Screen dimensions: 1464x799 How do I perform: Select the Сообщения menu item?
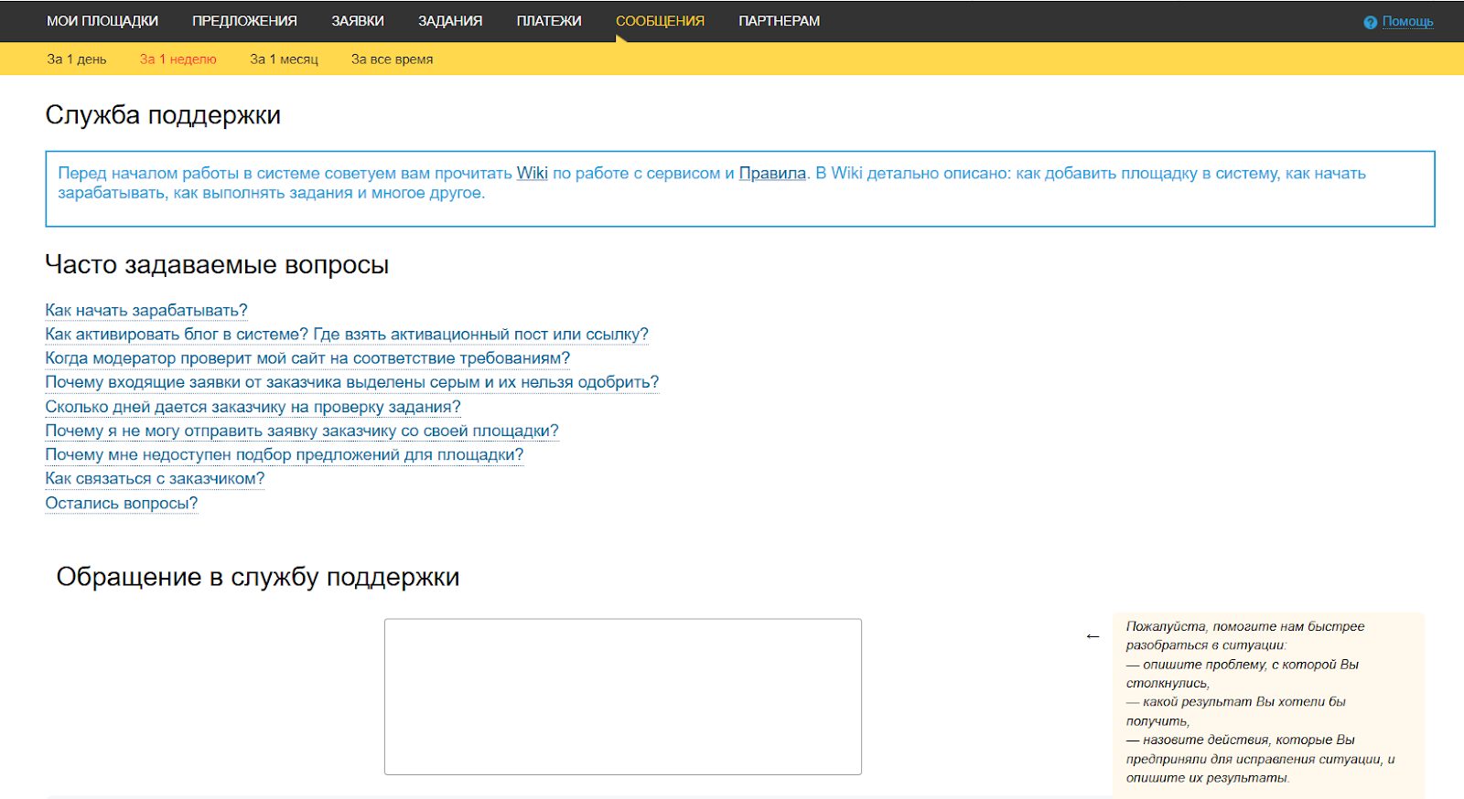point(660,21)
